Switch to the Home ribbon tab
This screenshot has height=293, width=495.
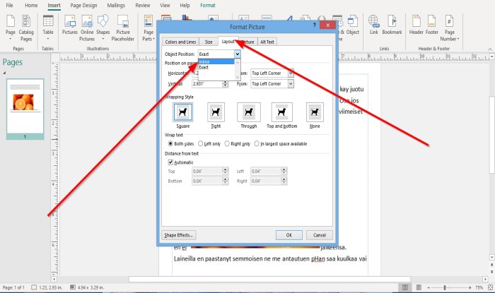click(x=31, y=6)
